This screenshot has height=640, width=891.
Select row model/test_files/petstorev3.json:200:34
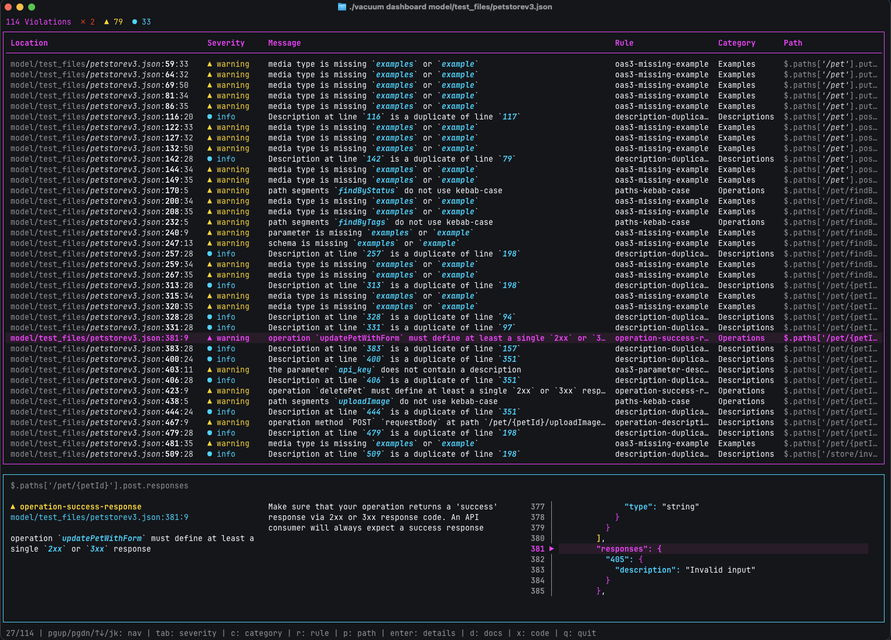point(444,201)
